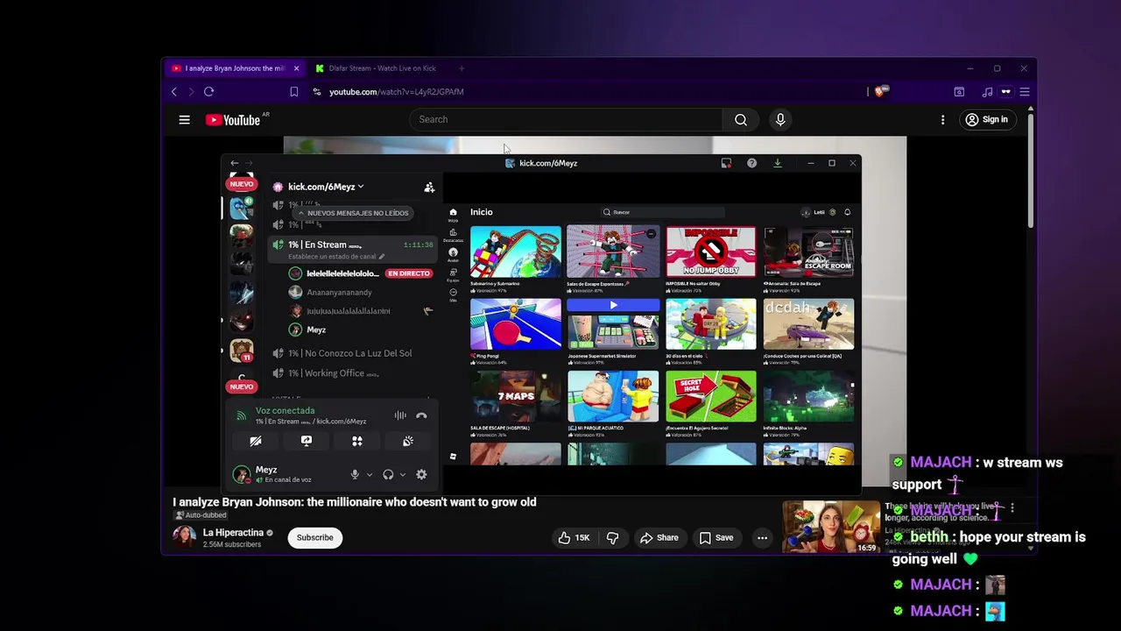
Task: Click Discord invite people icon
Action: pos(429,187)
